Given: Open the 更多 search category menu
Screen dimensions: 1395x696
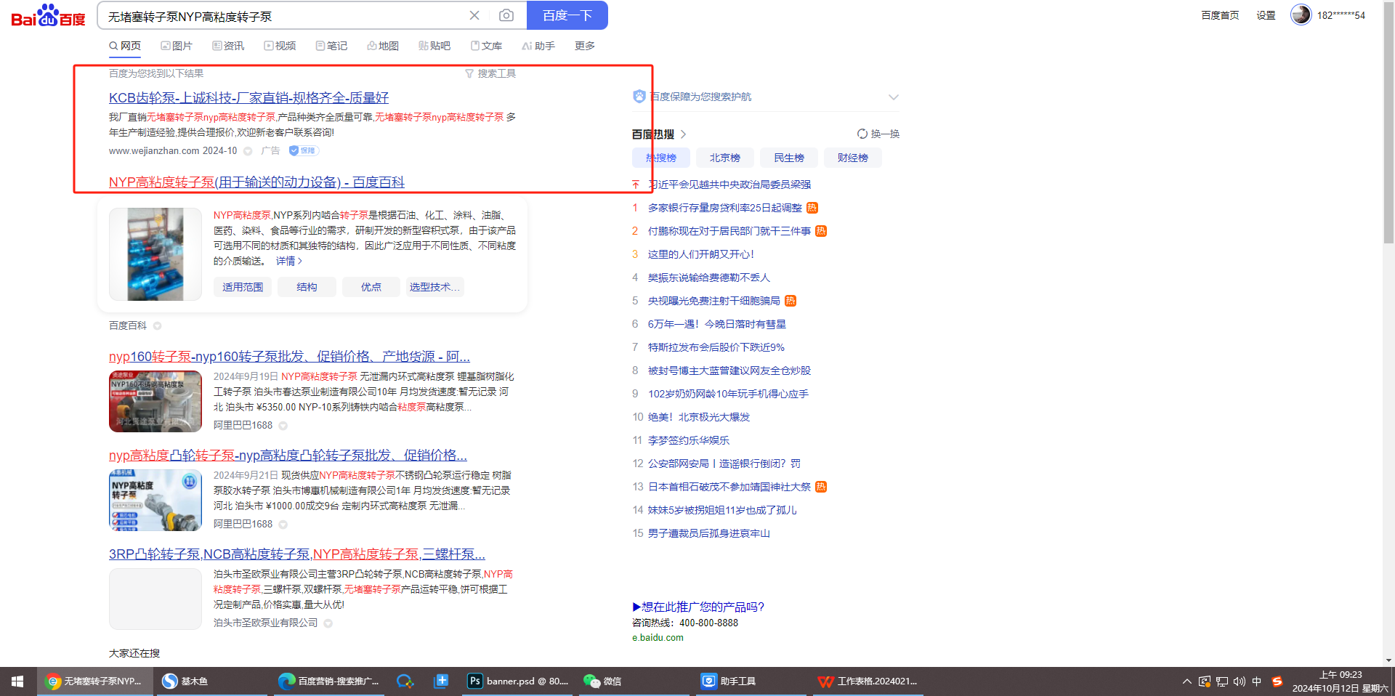Looking at the screenshot, I should click(x=584, y=46).
